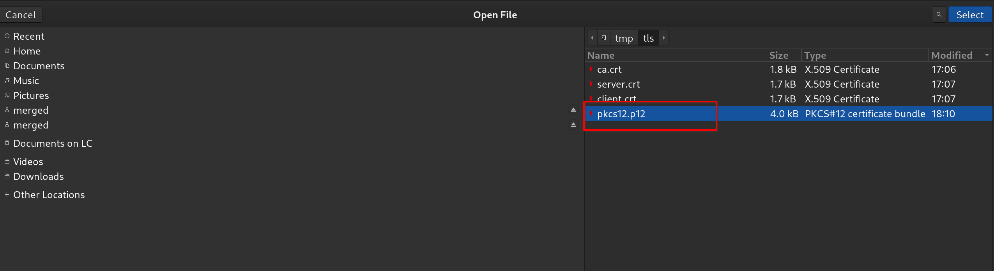994x271 pixels.
Task: Choose the ca.crt file row
Action: point(609,69)
